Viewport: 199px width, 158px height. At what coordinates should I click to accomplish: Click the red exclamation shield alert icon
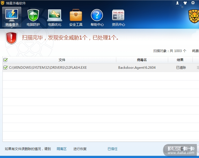(x=11, y=38)
